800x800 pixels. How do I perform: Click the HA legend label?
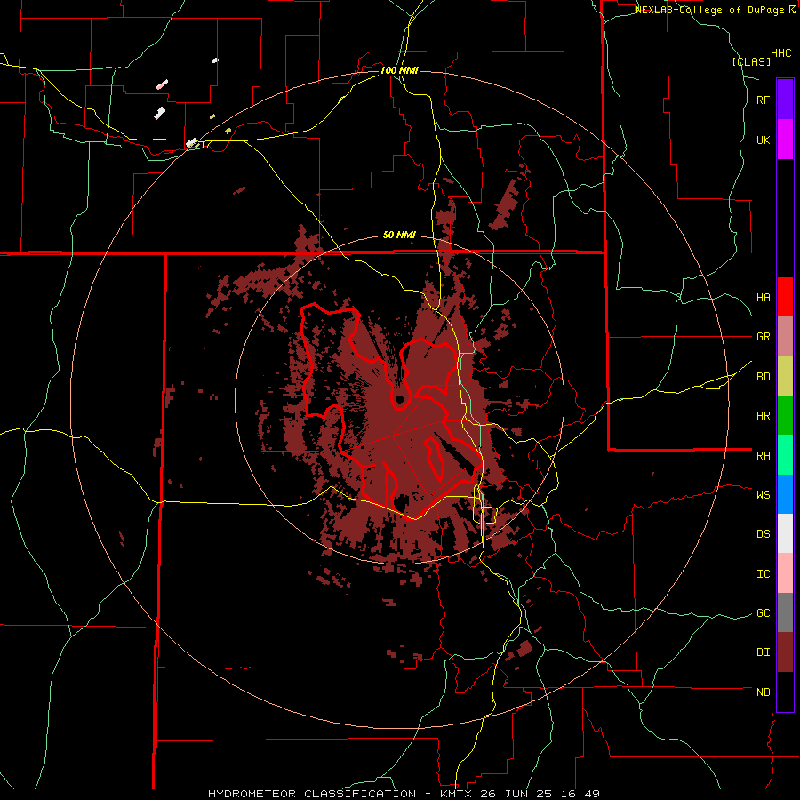pos(763,297)
